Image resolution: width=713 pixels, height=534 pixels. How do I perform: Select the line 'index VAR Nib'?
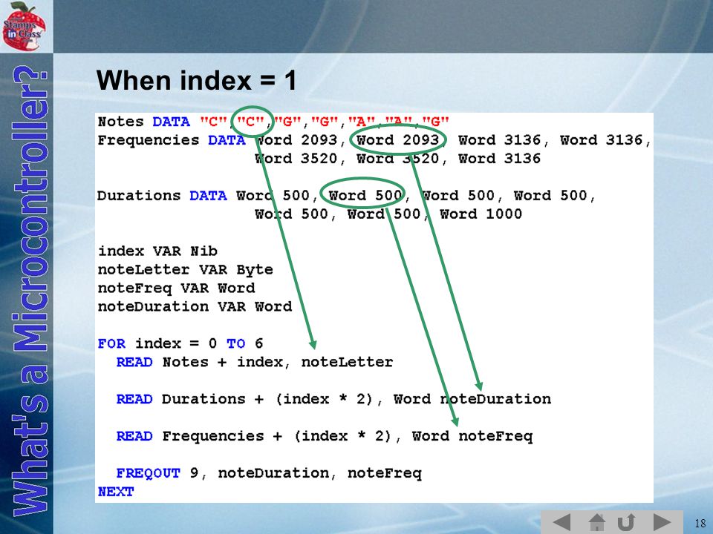157,251
